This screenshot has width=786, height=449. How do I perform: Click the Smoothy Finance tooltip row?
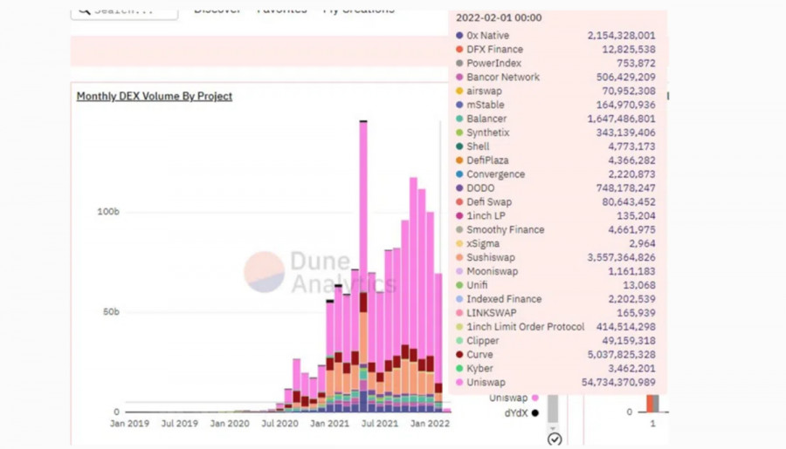click(555, 230)
